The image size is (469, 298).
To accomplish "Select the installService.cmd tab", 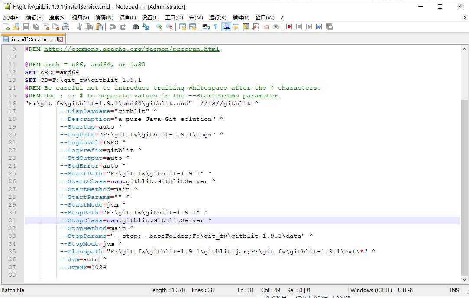I will click(x=33, y=39).
